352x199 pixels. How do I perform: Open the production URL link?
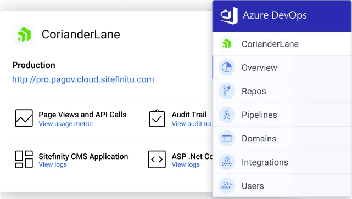(83, 79)
